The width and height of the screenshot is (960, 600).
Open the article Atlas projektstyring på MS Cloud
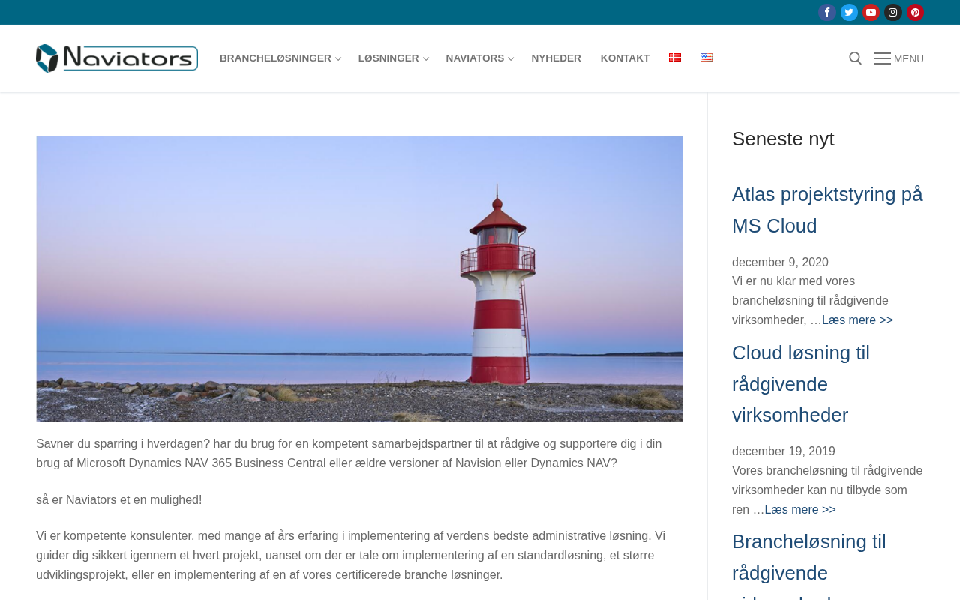827,210
